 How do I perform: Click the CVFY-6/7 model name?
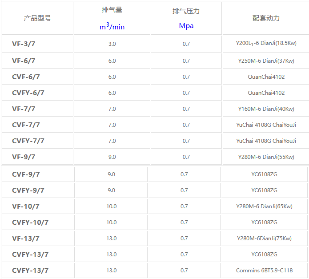coord(28,93)
